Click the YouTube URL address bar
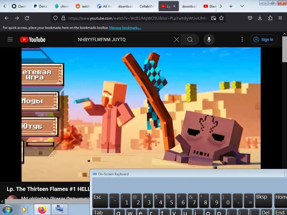 click(x=138, y=18)
